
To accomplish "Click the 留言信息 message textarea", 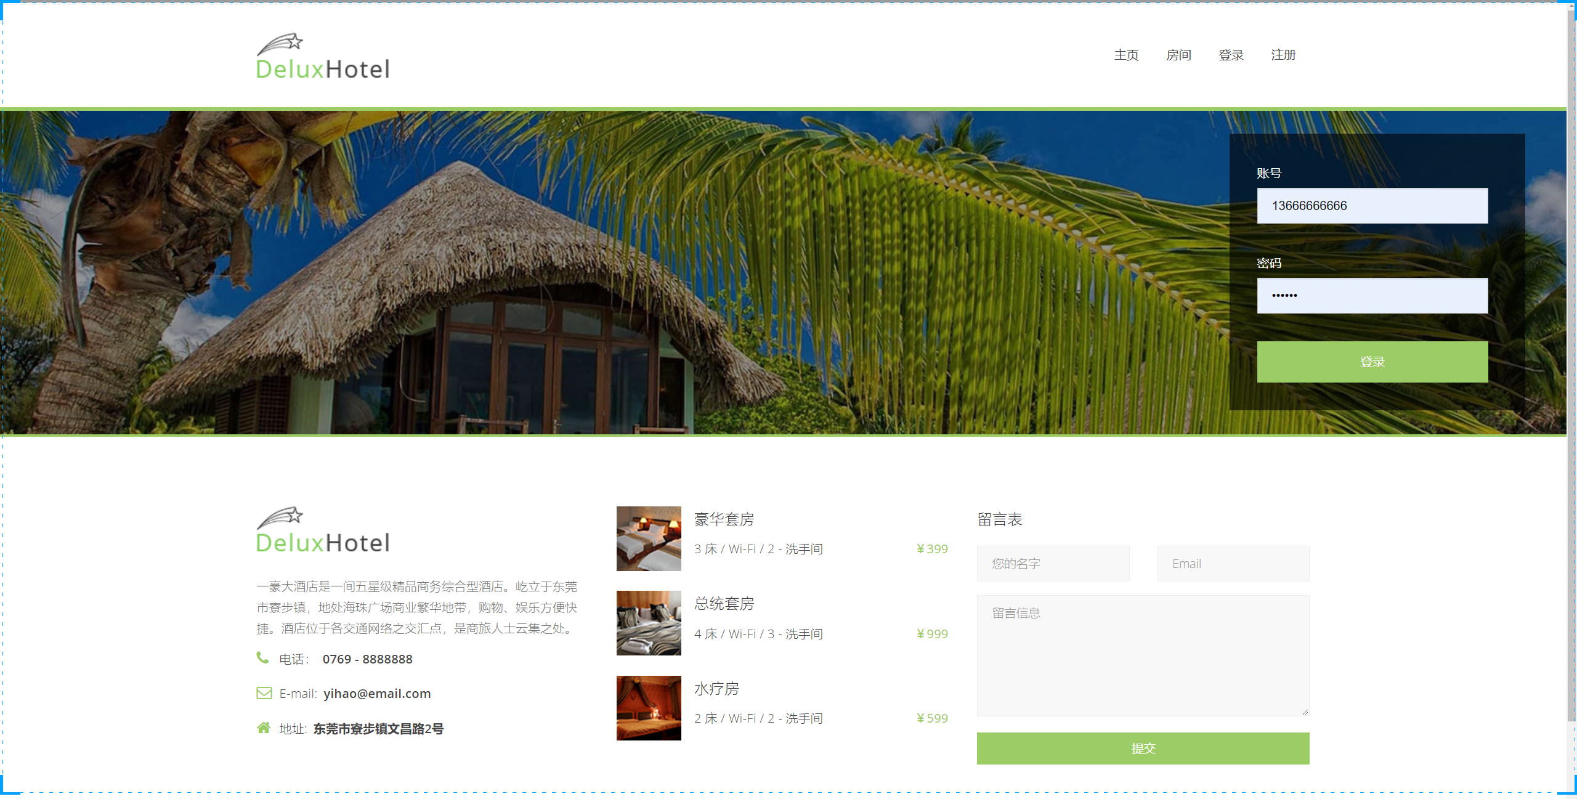I will [1143, 655].
